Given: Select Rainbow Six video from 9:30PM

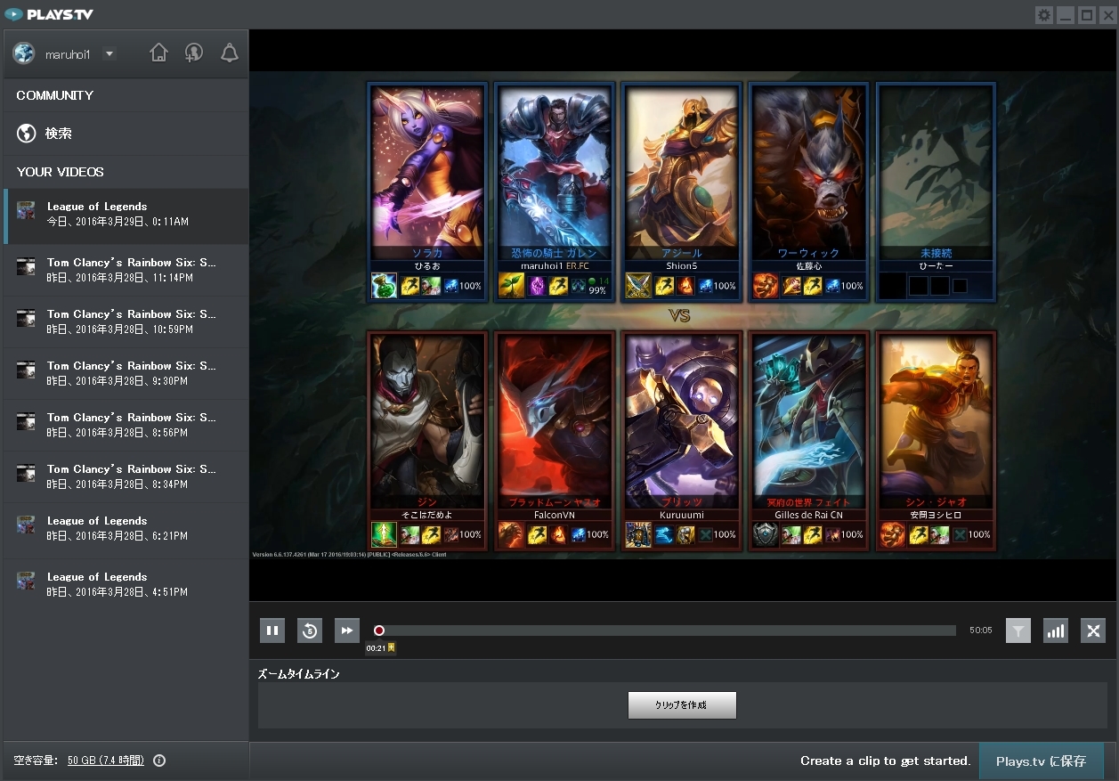Looking at the screenshot, I should pyautogui.click(x=126, y=373).
